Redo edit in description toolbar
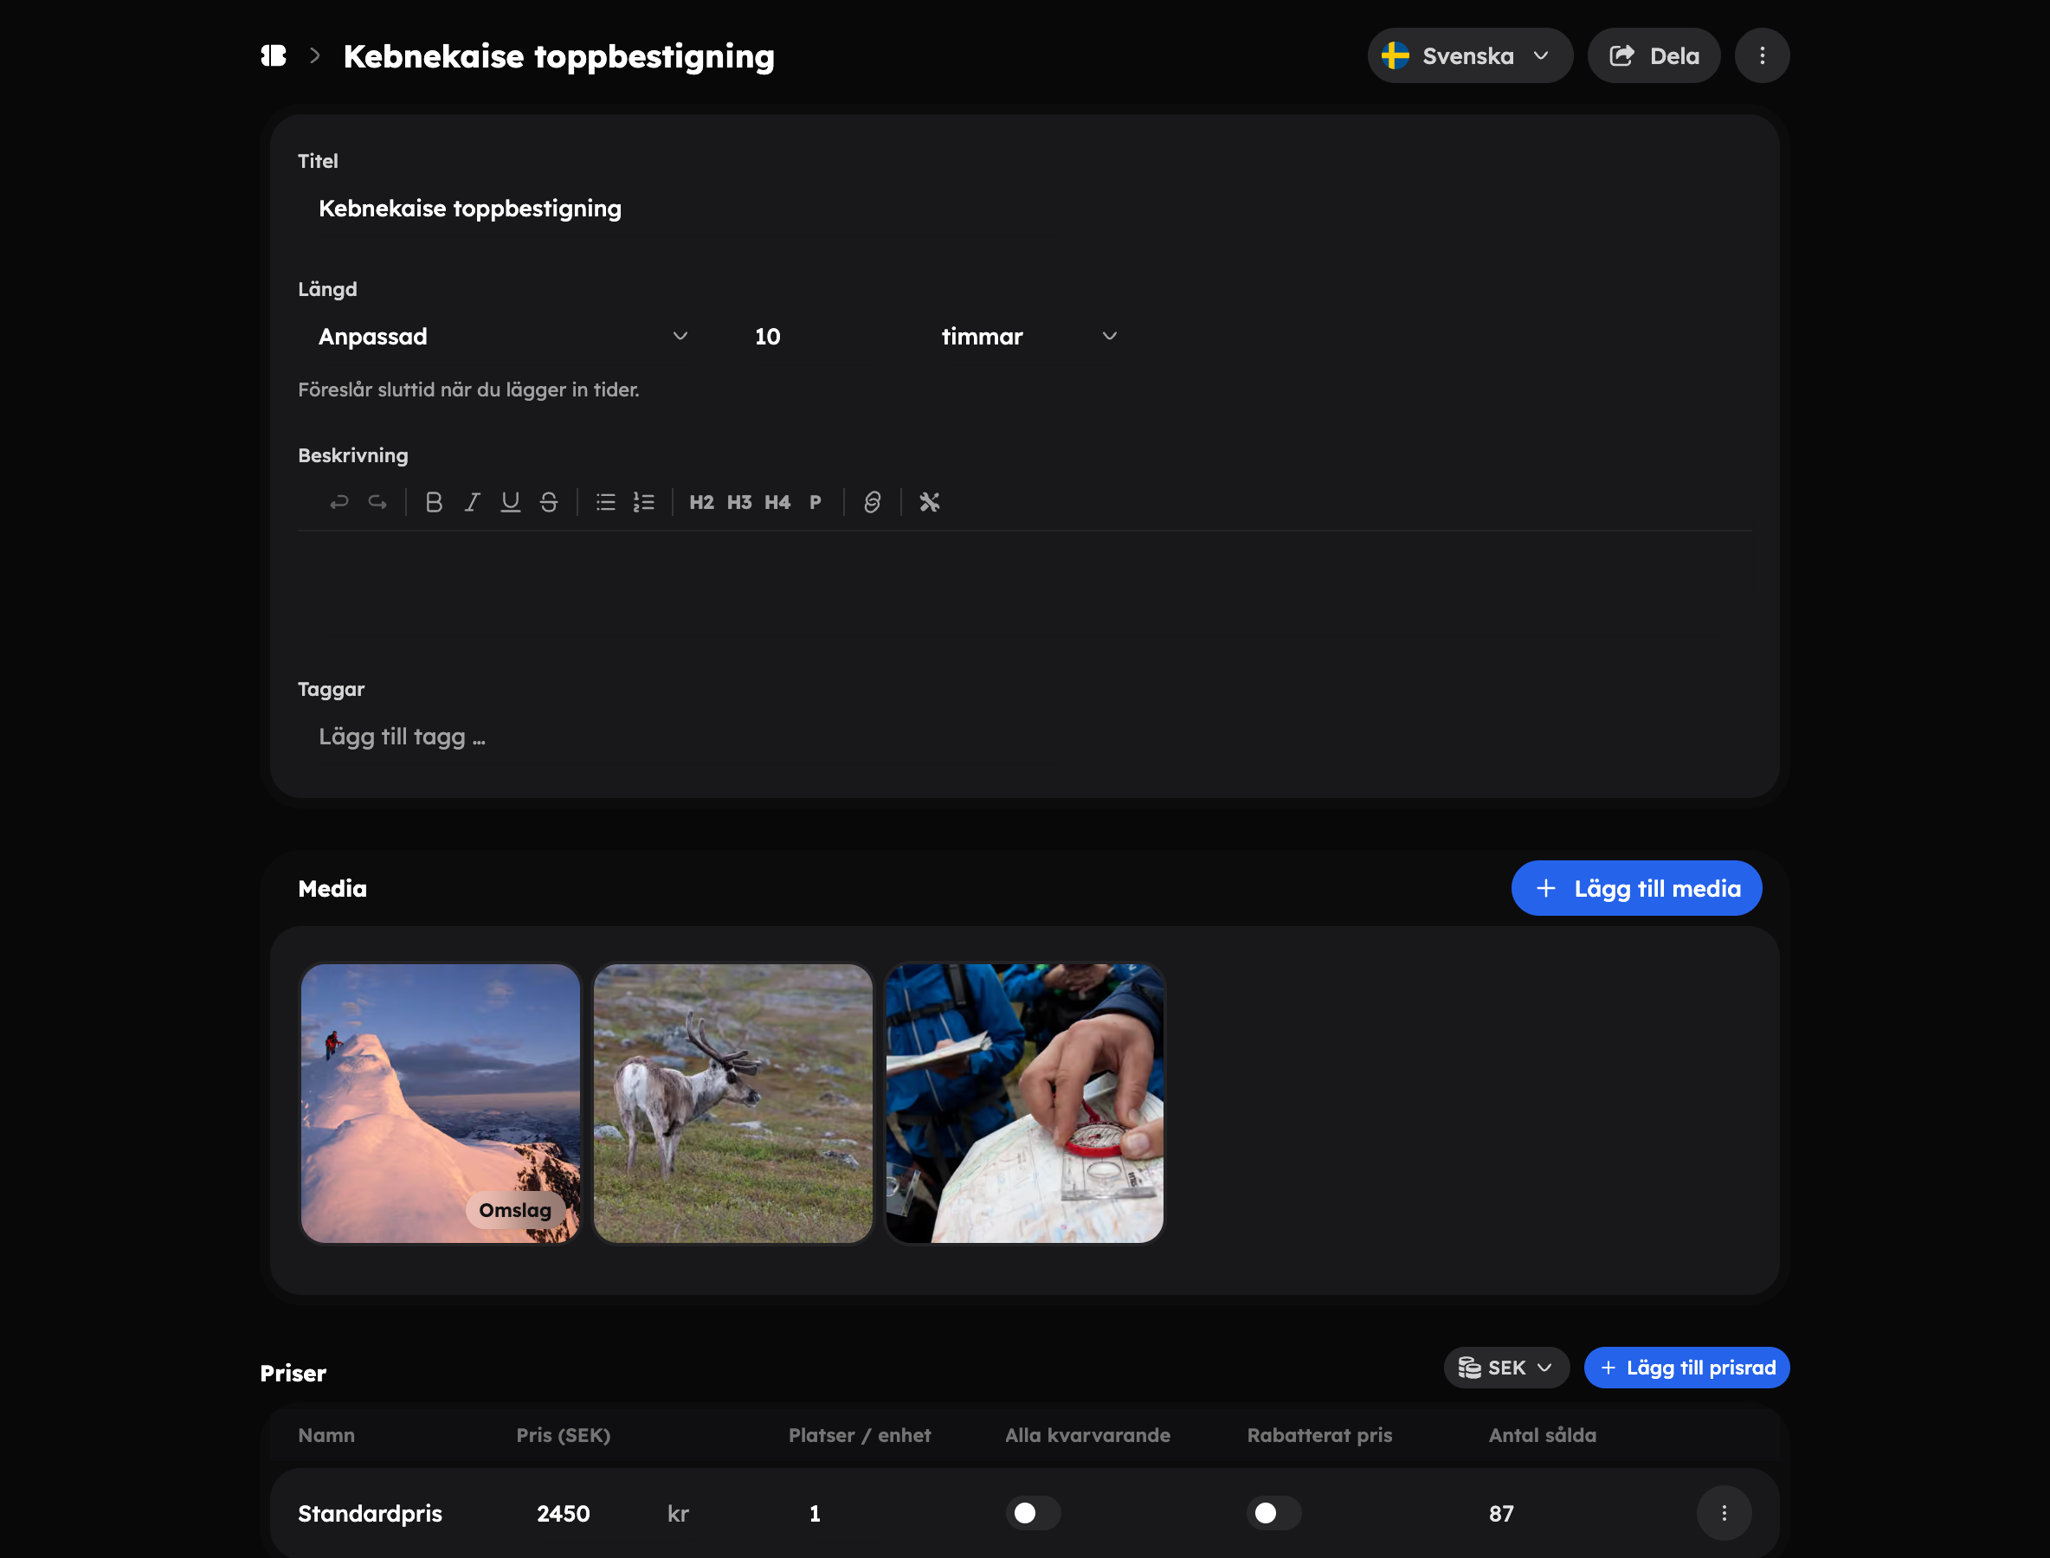Screen dimensions: 2050x1558 pos(377,502)
